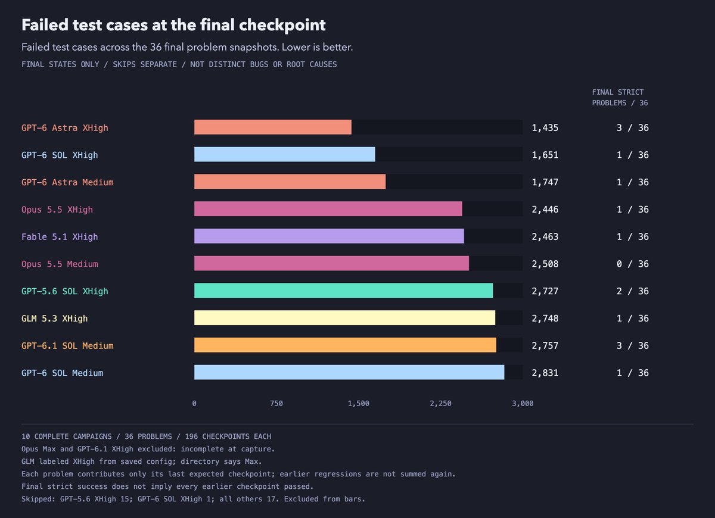The width and height of the screenshot is (715, 518).
Task: Click the value '2,463'
Action: pos(545,237)
